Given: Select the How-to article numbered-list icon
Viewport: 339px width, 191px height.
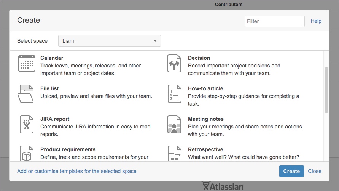Looking at the screenshot, I should click(x=174, y=93).
